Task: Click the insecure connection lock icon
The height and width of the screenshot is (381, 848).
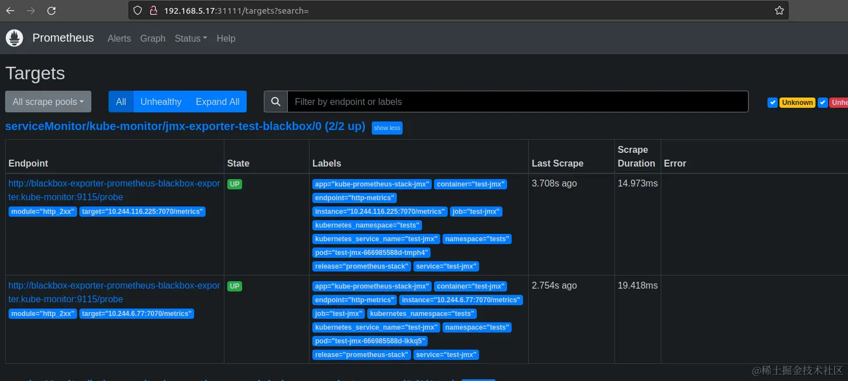Action: [x=152, y=10]
